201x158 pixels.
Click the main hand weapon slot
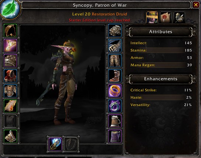(x=55, y=144)
